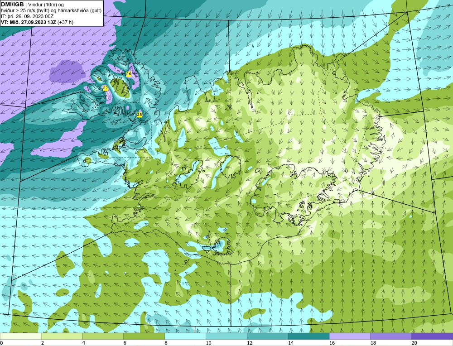Screen dimensions: 453x346
Task: Click the legend scale label '12'
Action: pyautogui.click(x=249, y=343)
